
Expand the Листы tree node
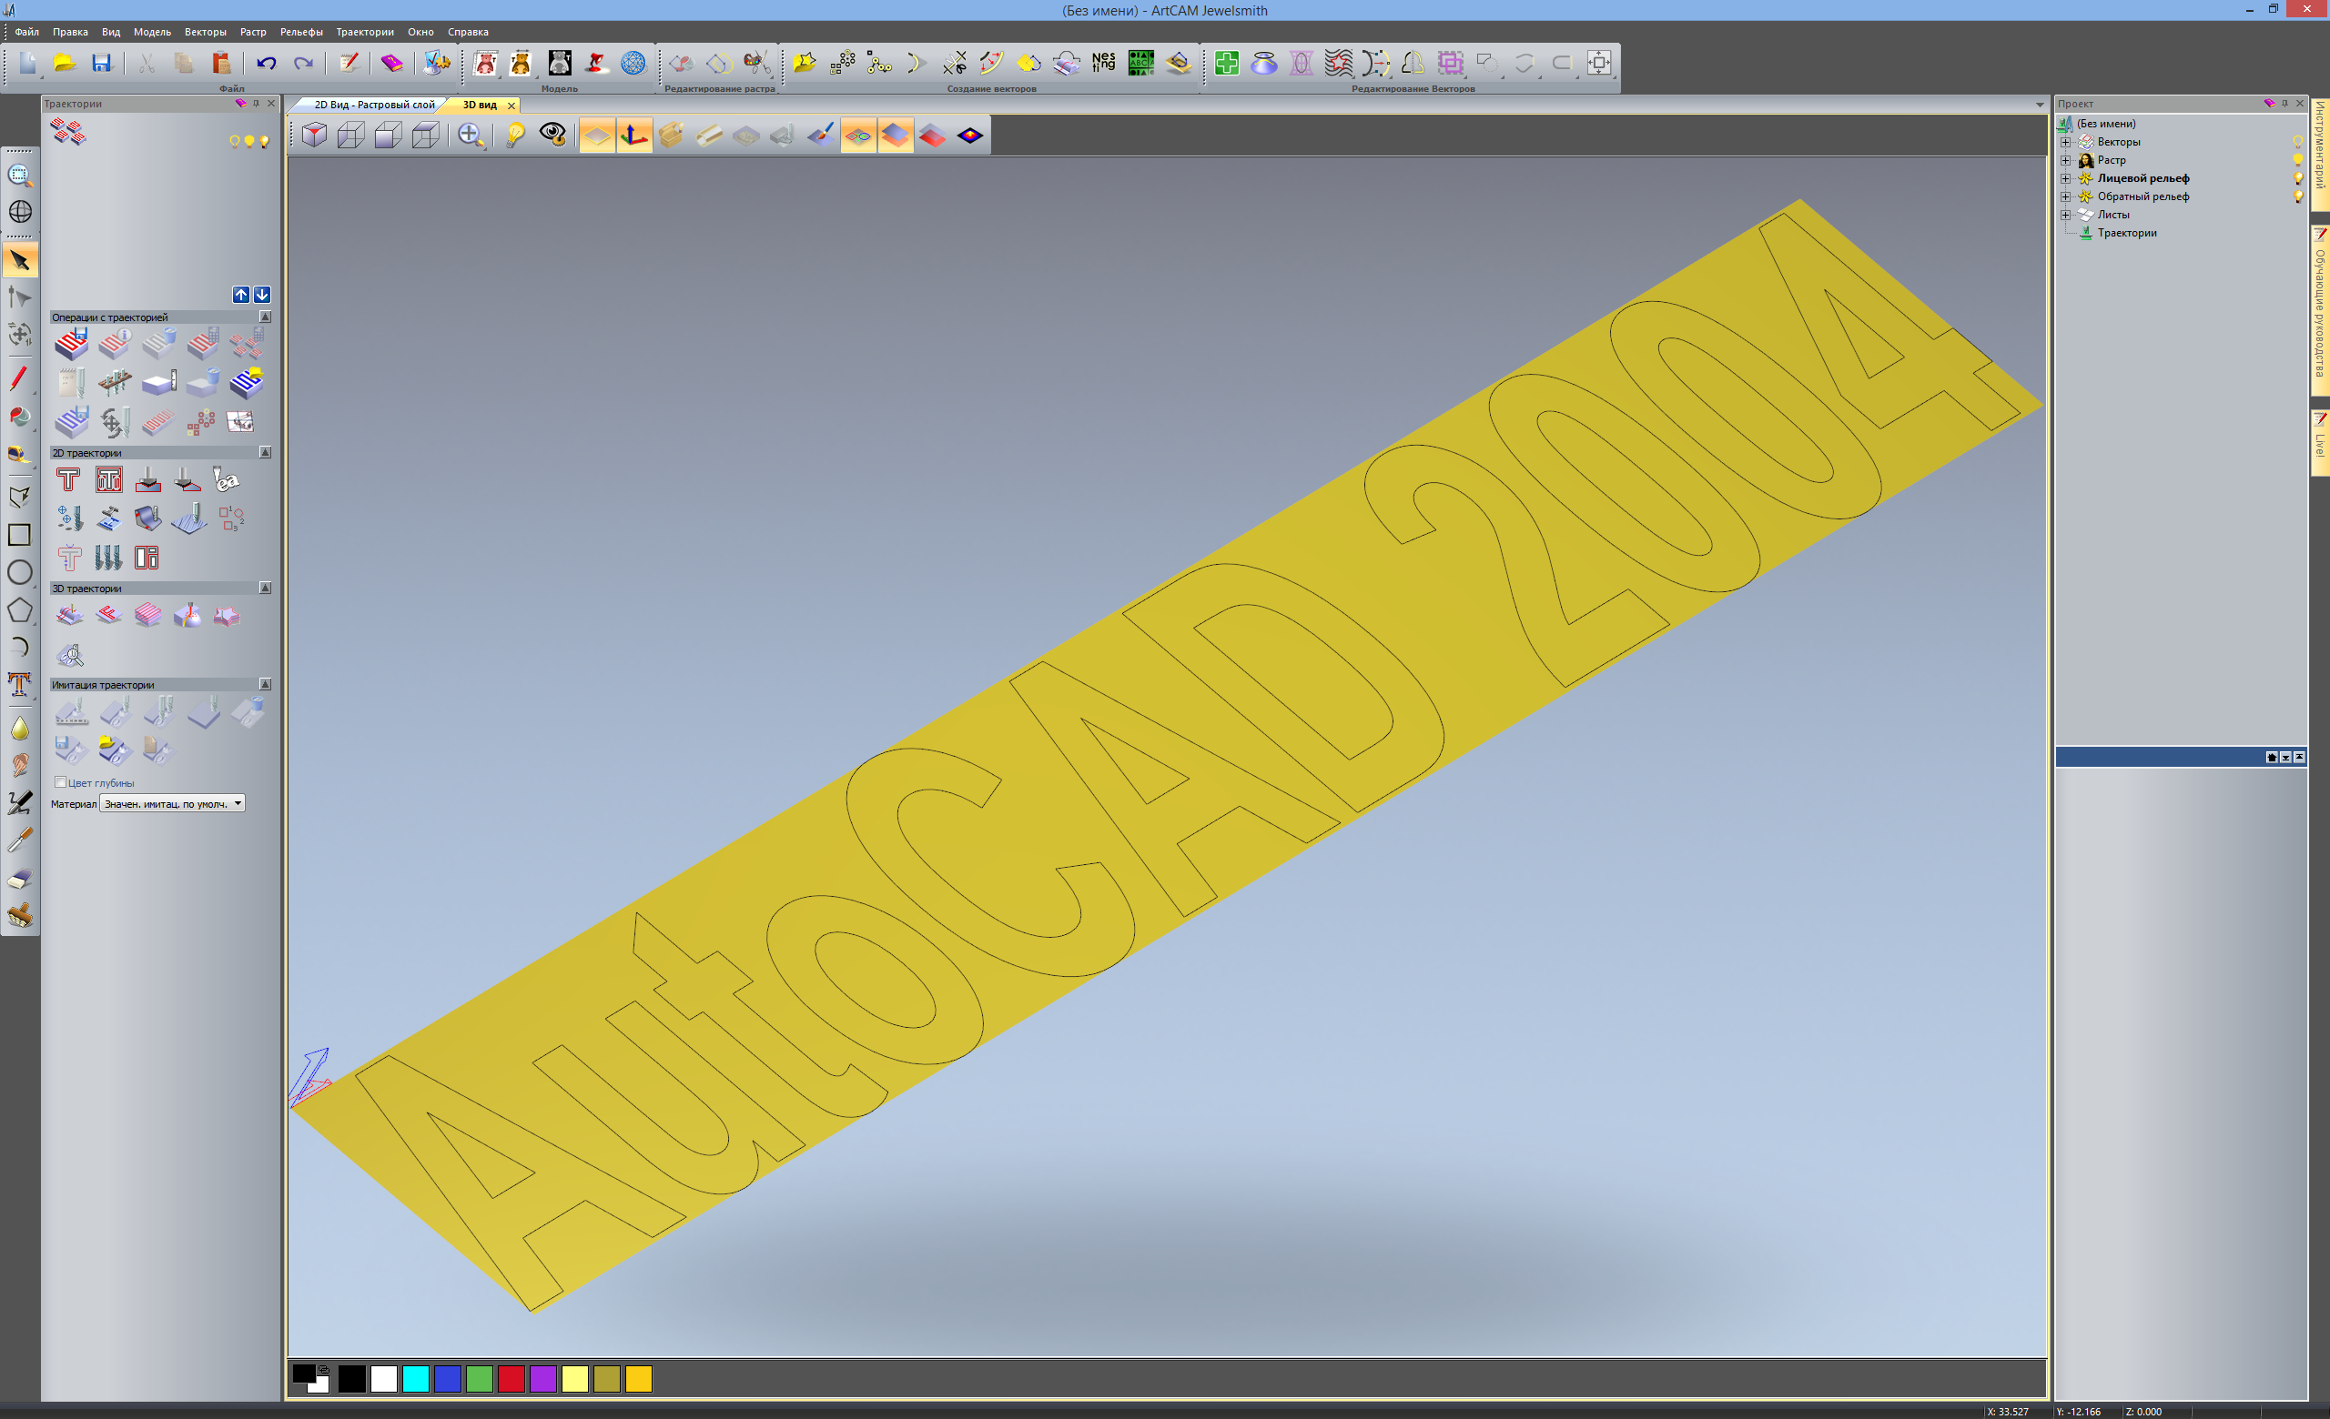[x=2065, y=215]
